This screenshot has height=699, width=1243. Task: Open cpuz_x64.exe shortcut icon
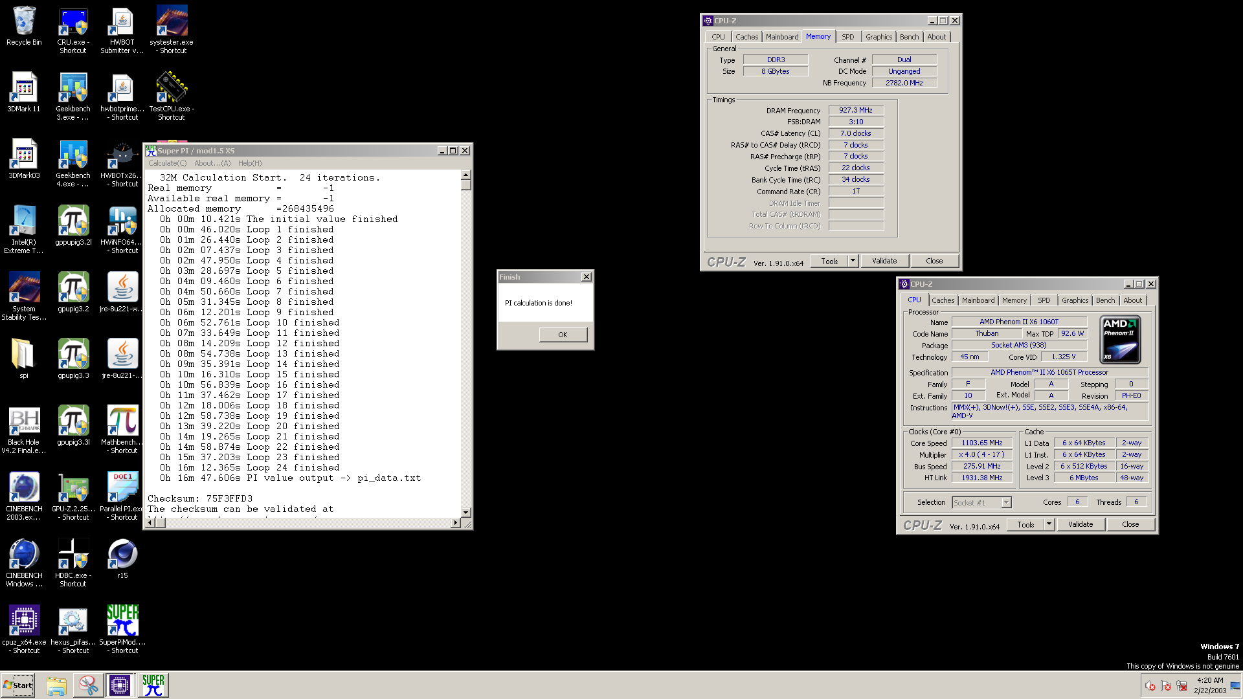(x=24, y=630)
